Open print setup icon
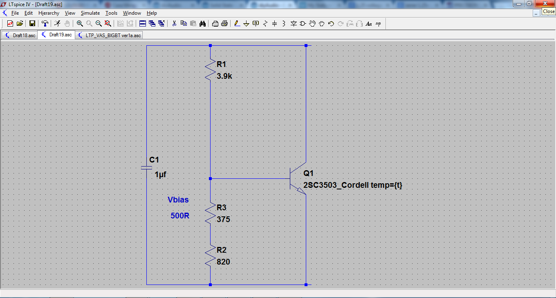 click(215, 24)
